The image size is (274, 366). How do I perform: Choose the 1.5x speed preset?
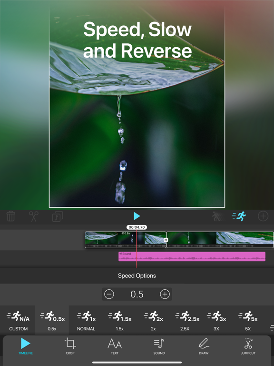click(x=120, y=320)
